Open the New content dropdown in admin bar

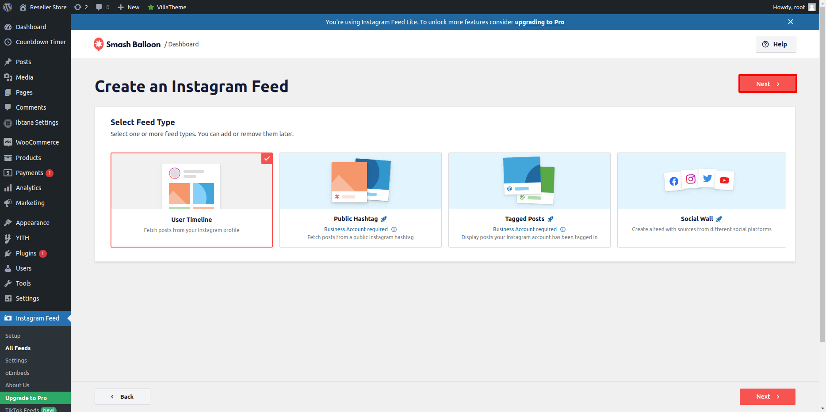[129, 7]
